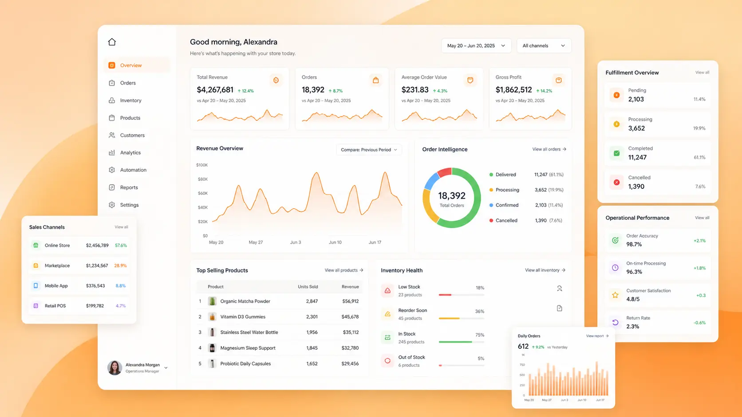This screenshot has width=742, height=417.
Task: Click the green Delivered legend dot
Action: [491, 175]
